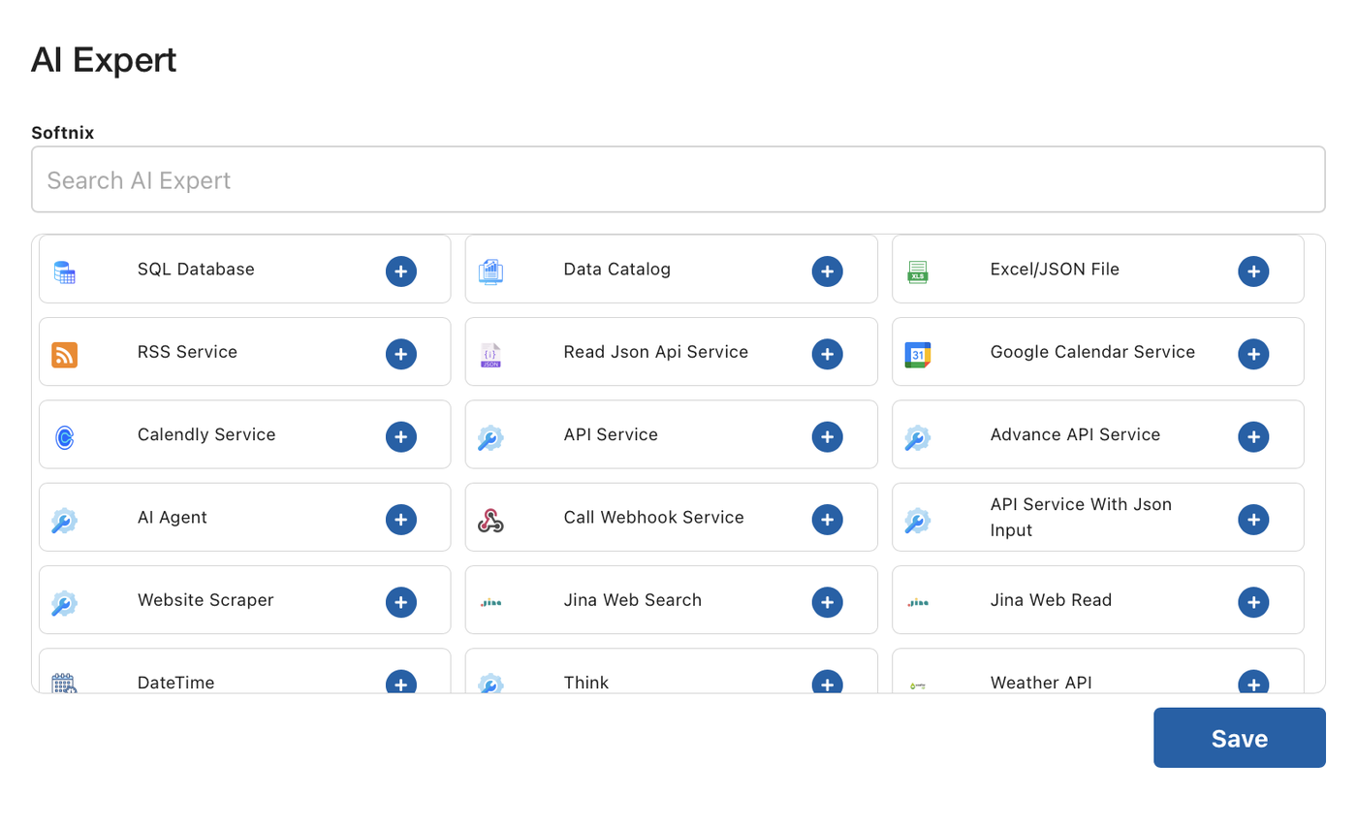Add the AI Agent expert
The width and height of the screenshot is (1357, 829).
(401, 520)
